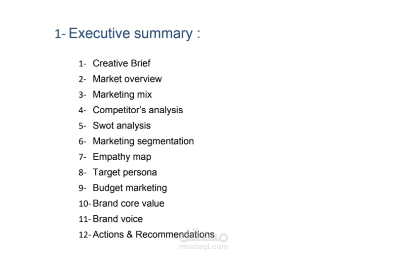Click "Actions & Recommendations" list item

[153, 235]
